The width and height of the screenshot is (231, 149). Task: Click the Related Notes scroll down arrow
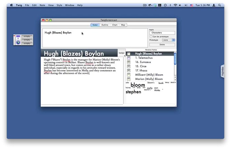pos(175,80)
